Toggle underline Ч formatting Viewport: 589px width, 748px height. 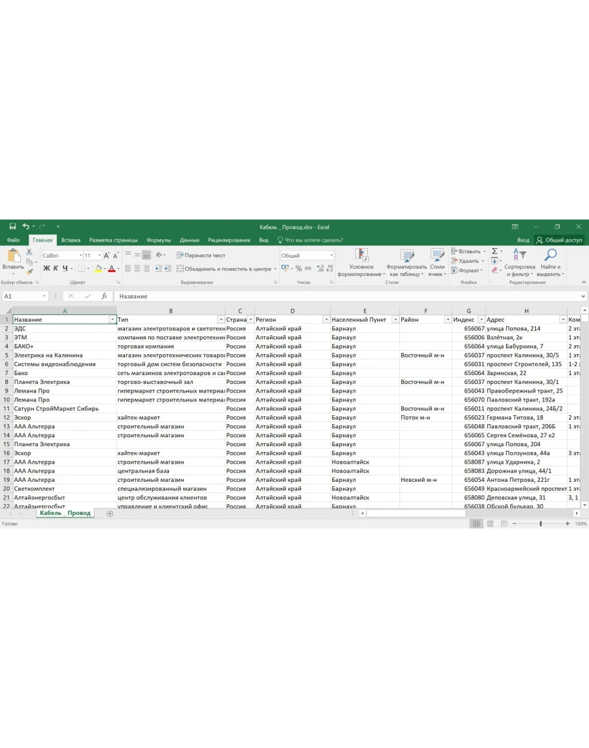coord(65,269)
